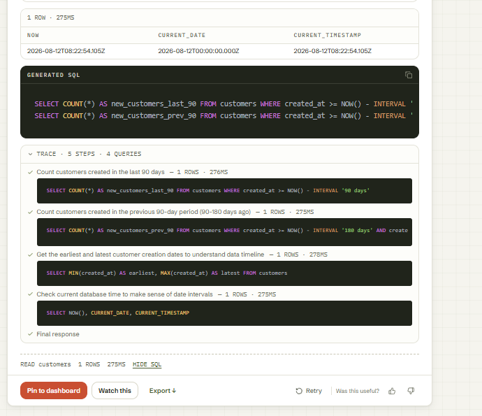Select step 'Check current database time'
This screenshot has width=482, height=416.
click(124, 294)
